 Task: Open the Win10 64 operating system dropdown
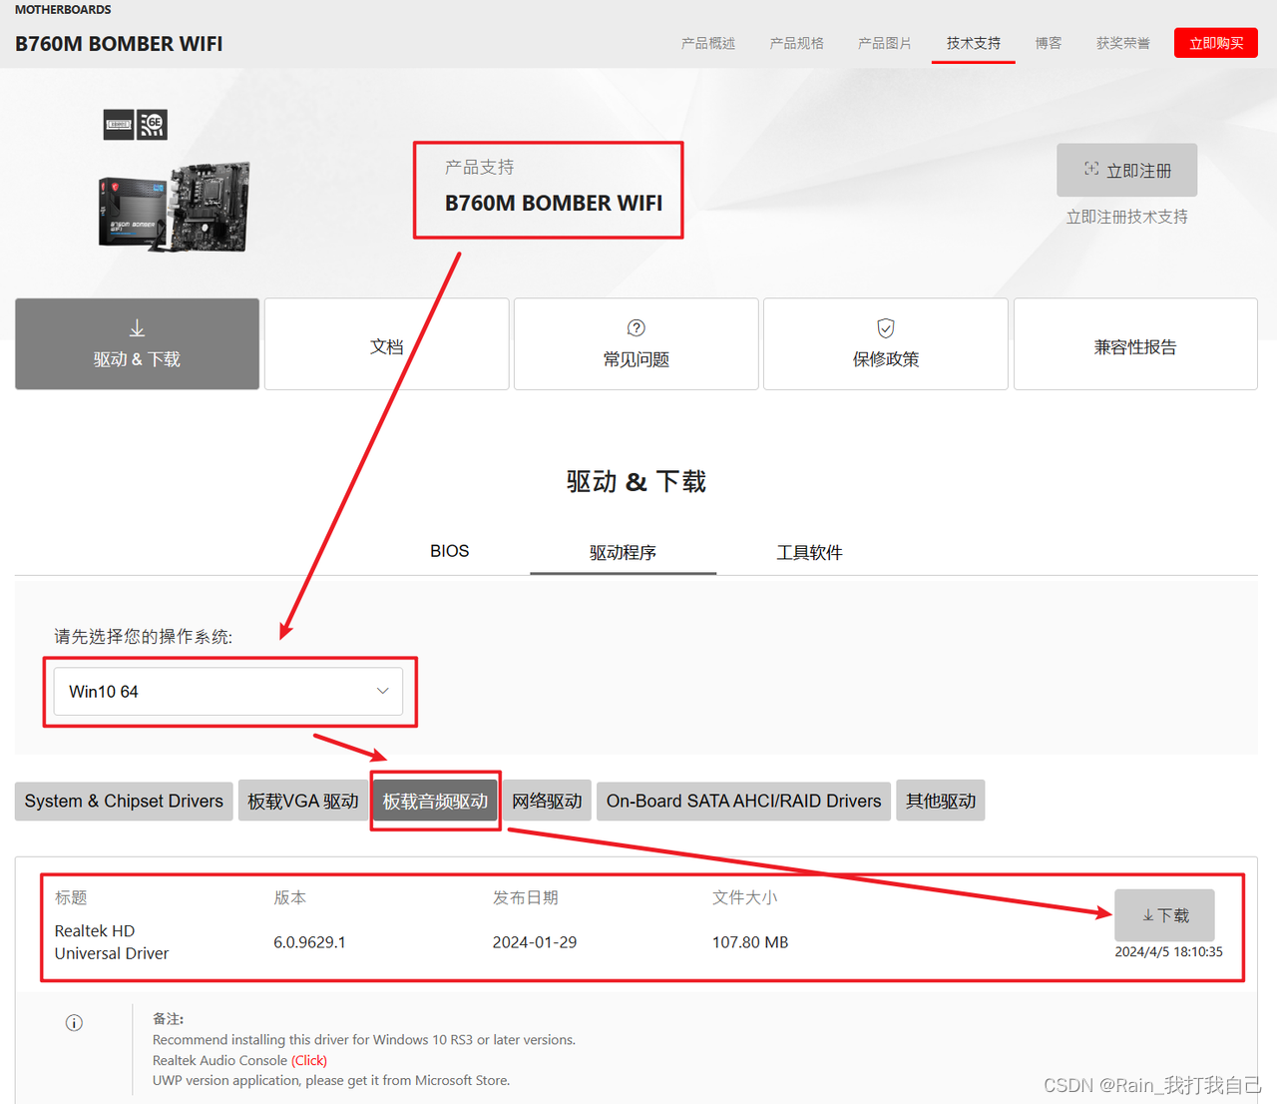(228, 691)
